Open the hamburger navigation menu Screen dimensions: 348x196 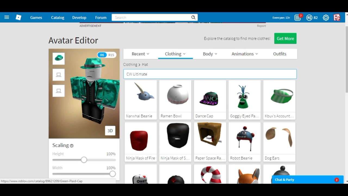pyautogui.click(x=7, y=17)
